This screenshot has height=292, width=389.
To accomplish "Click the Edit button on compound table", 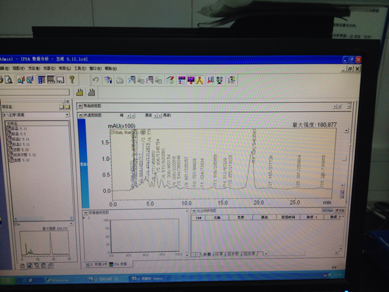I will click(340, 210).
